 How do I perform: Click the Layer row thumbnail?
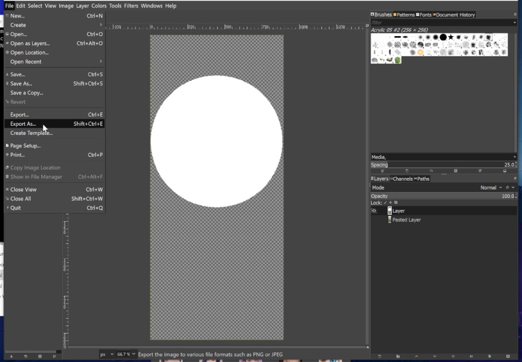pos(389,211)
